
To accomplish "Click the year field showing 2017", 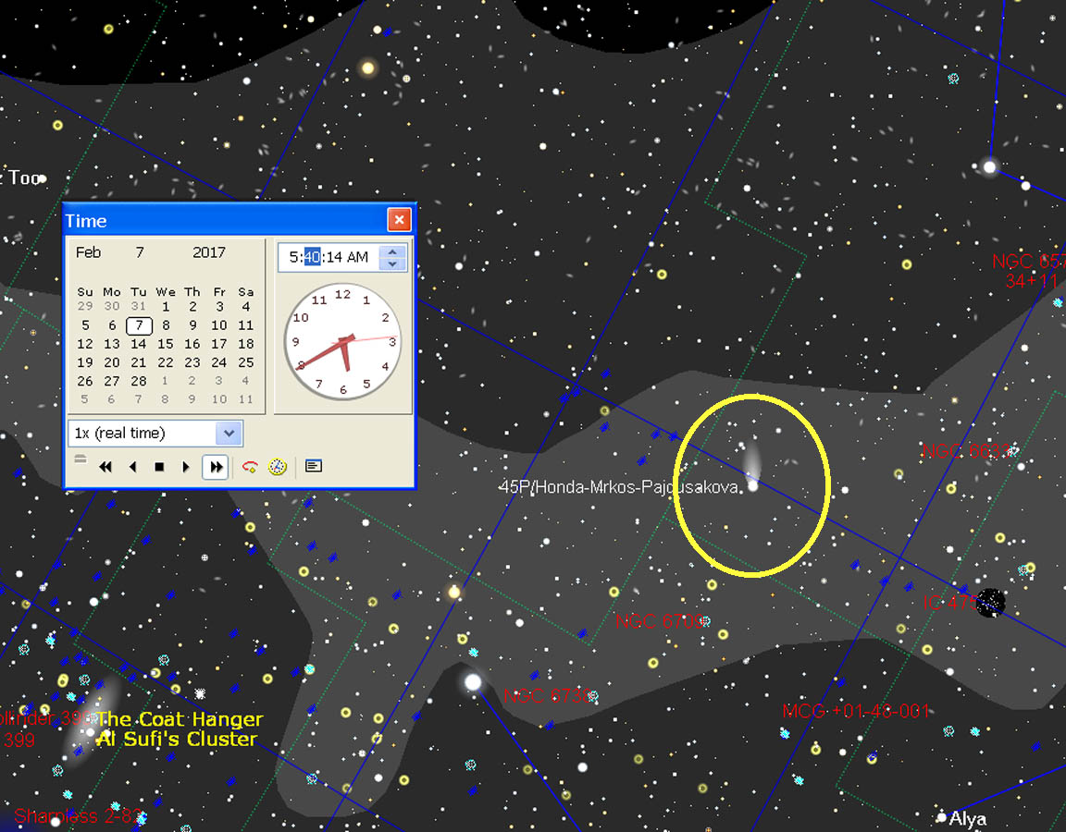I will tap(208, 252).
